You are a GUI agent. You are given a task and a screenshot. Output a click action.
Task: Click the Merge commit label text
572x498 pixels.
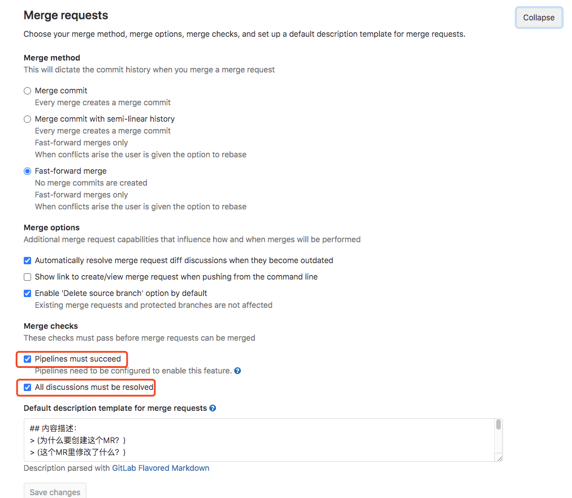point(61,91)
